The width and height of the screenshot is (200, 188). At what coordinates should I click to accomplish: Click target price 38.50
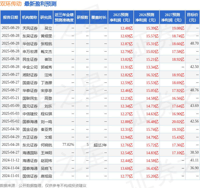click(194, 152)
